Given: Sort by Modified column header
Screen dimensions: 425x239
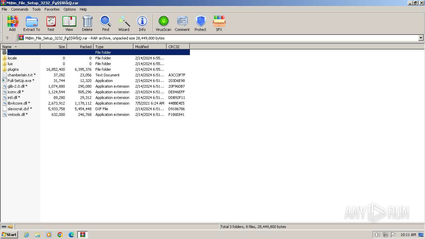Looking at the screenshot, I should [x=150, y=47].
